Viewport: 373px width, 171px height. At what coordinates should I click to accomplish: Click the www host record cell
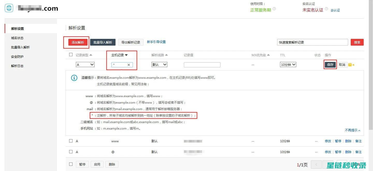tap(115, 141)
